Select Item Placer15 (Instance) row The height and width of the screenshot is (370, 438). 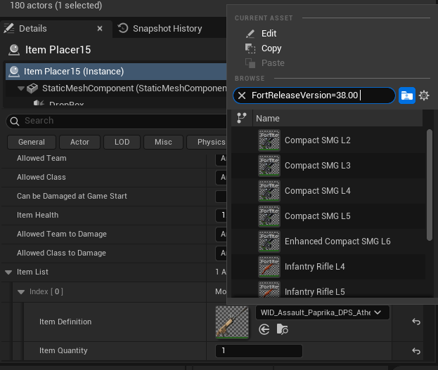point(116,72)
